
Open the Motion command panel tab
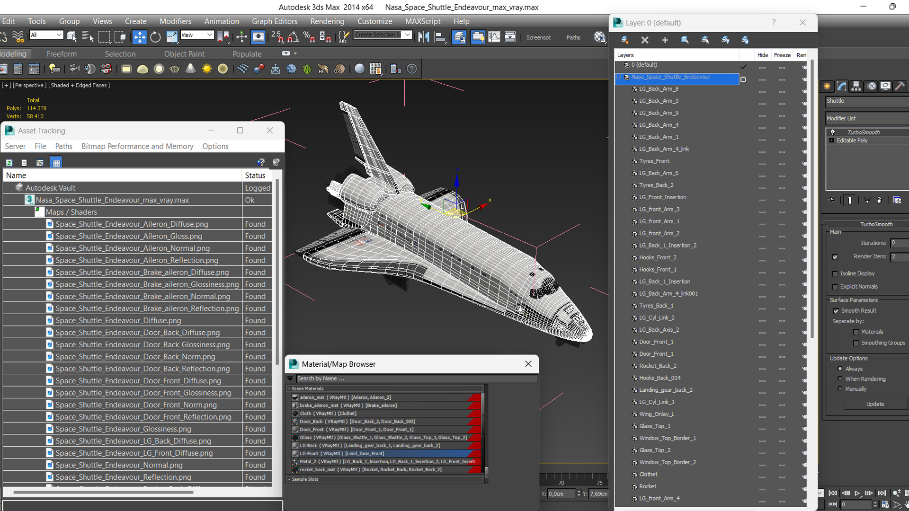tap(871, 86)
